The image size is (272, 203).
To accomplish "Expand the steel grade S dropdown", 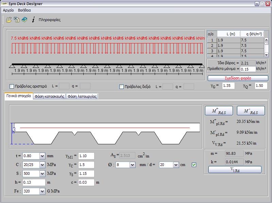I will pyautogui.click(x=42, y=173).
